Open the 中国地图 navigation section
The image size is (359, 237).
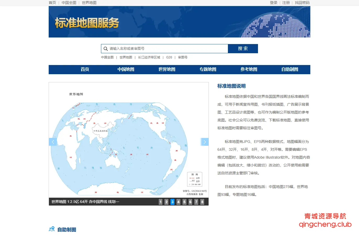126,69
